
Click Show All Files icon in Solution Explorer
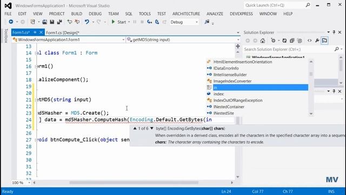coord(300,41)
